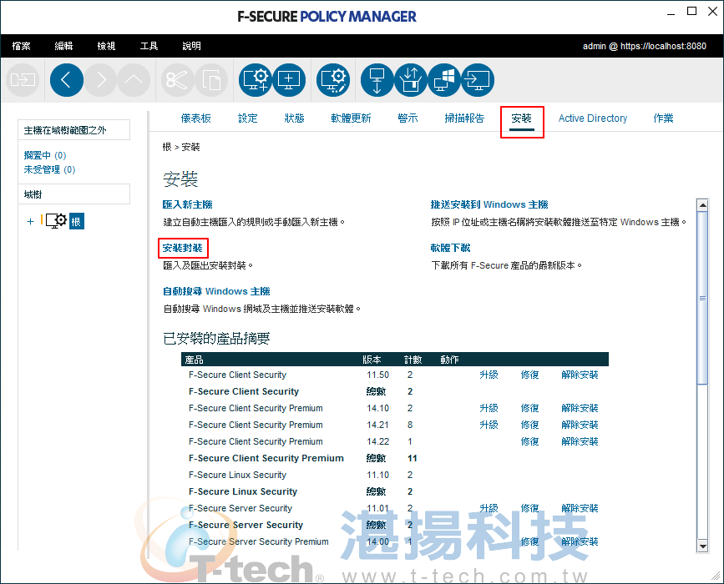
Task: Click the vertical scrollbar thumb
Action: pyautogui.click(x=702, y=298)
